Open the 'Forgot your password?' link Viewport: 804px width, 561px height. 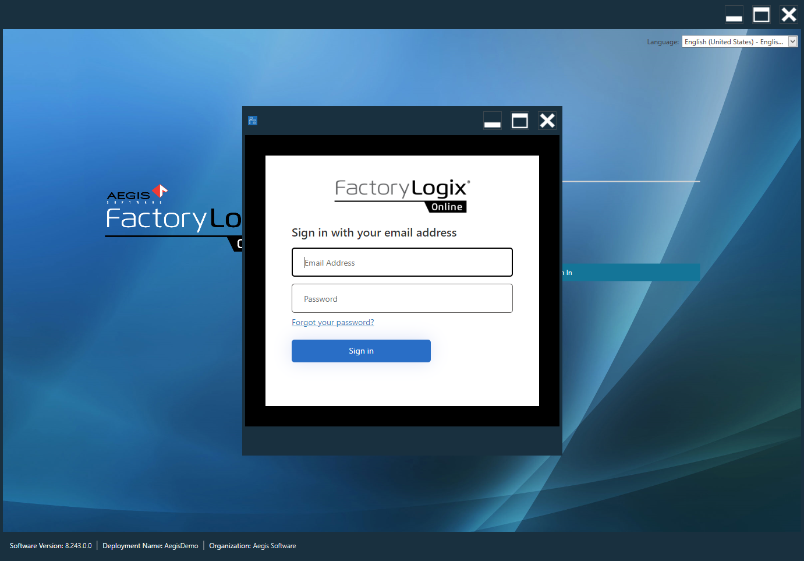[332, 323]
